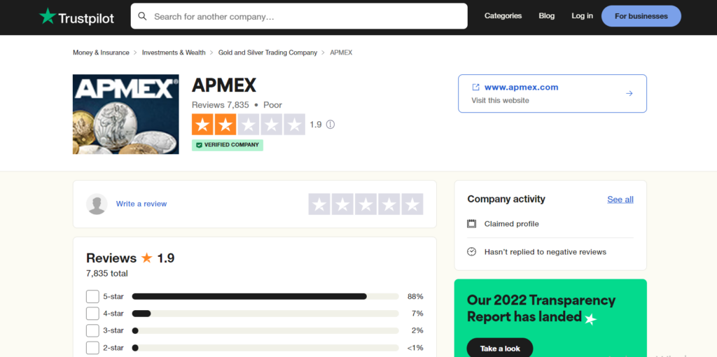
Task: Rate three stars in the write review box
Action: coord(366,204)
